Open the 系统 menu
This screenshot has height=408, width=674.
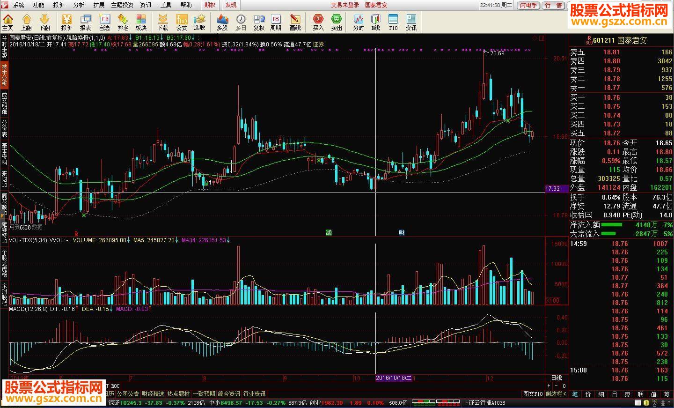pyautogui.click(x=19, y=5)
